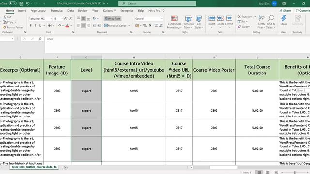Open the font size dropdown
310x174 pixels.
pos(62,19)
